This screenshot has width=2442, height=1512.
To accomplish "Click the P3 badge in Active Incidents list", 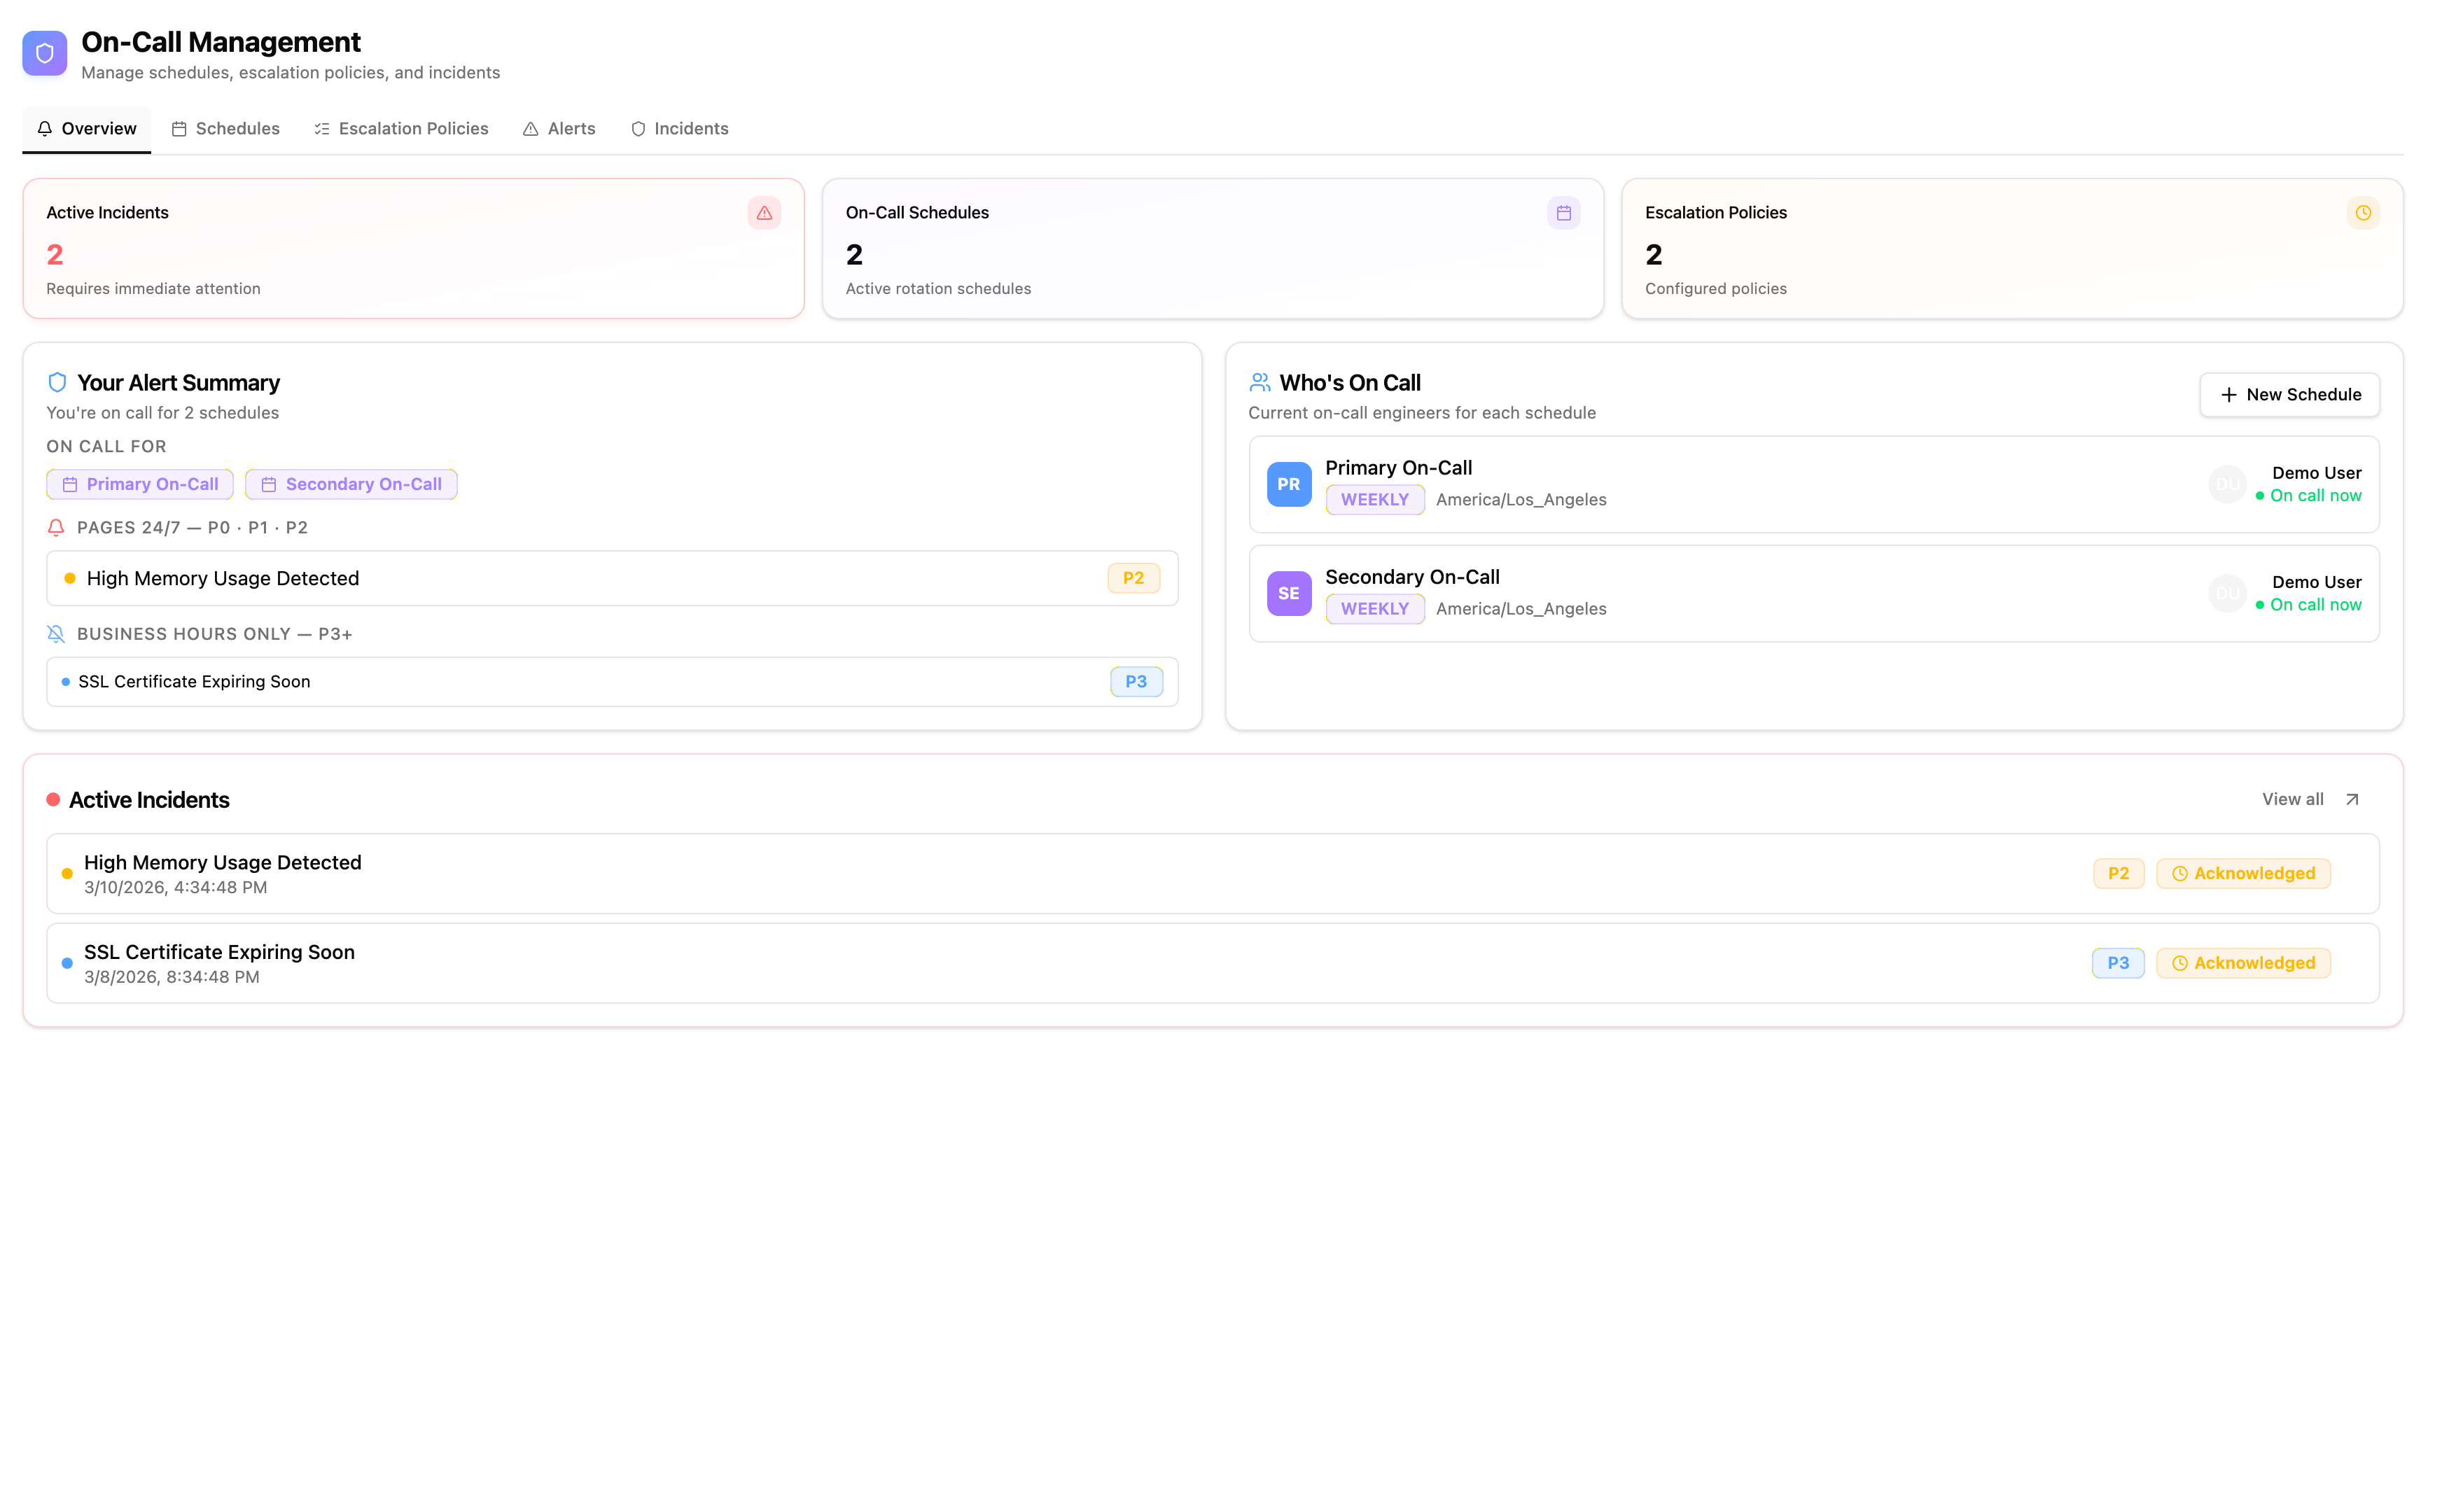I will [2117, 963].
